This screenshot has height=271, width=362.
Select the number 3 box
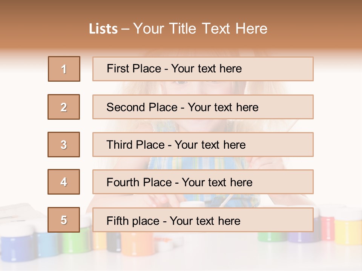pos(64,145)
